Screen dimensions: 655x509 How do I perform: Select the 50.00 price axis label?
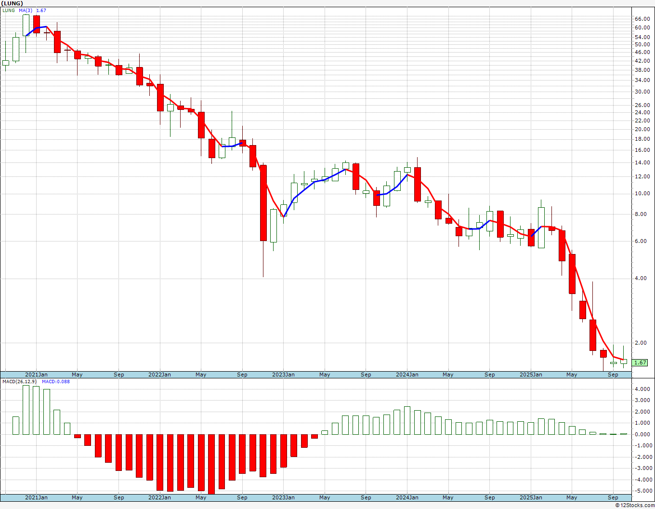pyautogui.click(x=642, y=44)
